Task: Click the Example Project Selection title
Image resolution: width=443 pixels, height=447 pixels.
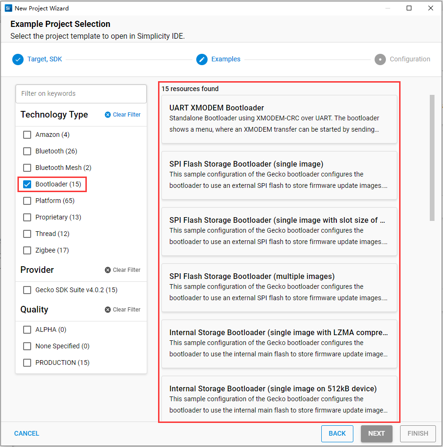Action: (x=60, y=24)
